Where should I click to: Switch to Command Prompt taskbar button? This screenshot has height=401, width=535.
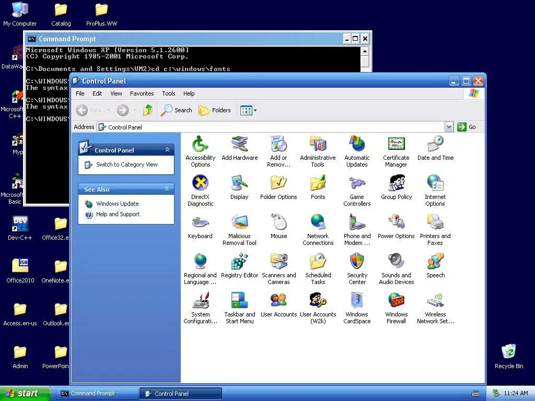click(x=97, y=394)
